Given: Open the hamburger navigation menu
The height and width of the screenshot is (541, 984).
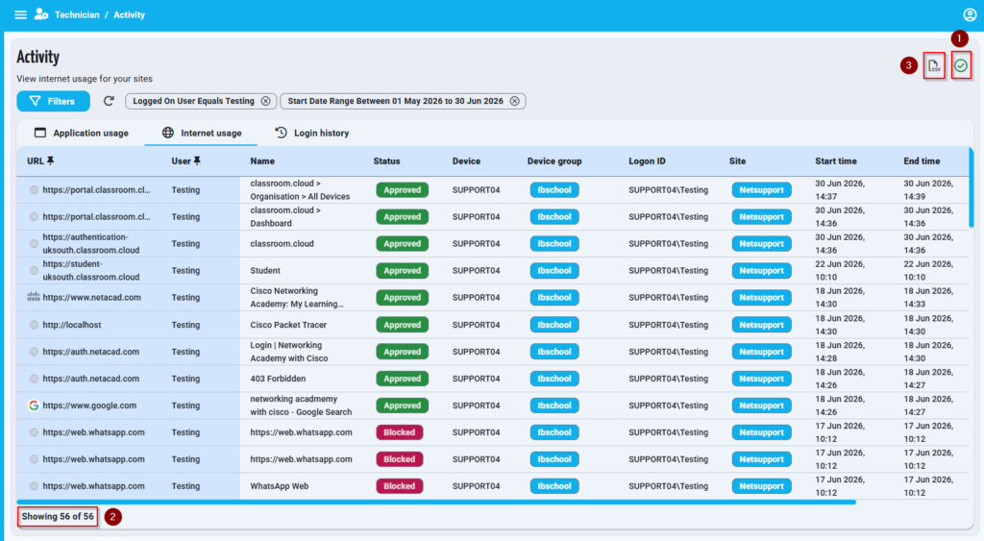Looking at the screenshot, I should (21, 14).
